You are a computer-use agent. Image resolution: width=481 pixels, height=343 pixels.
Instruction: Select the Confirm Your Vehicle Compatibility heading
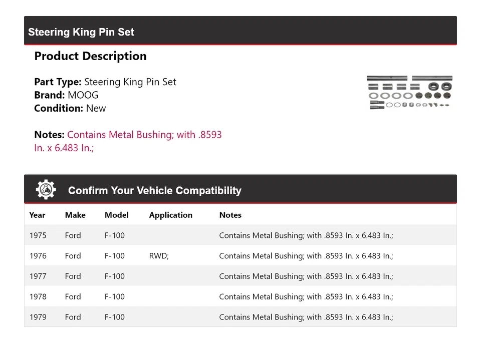[x=154, y=191]
